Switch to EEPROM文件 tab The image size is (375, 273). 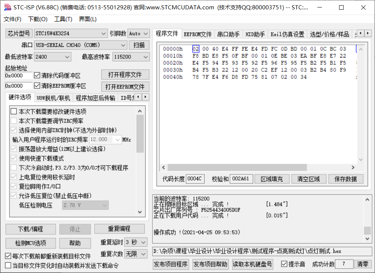pyautogui.click(x=198, y=34)
